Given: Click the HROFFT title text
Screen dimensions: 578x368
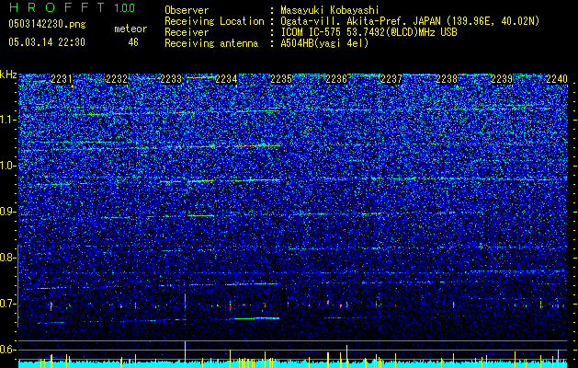Looking at the screenshot, I should pos(56,7).
